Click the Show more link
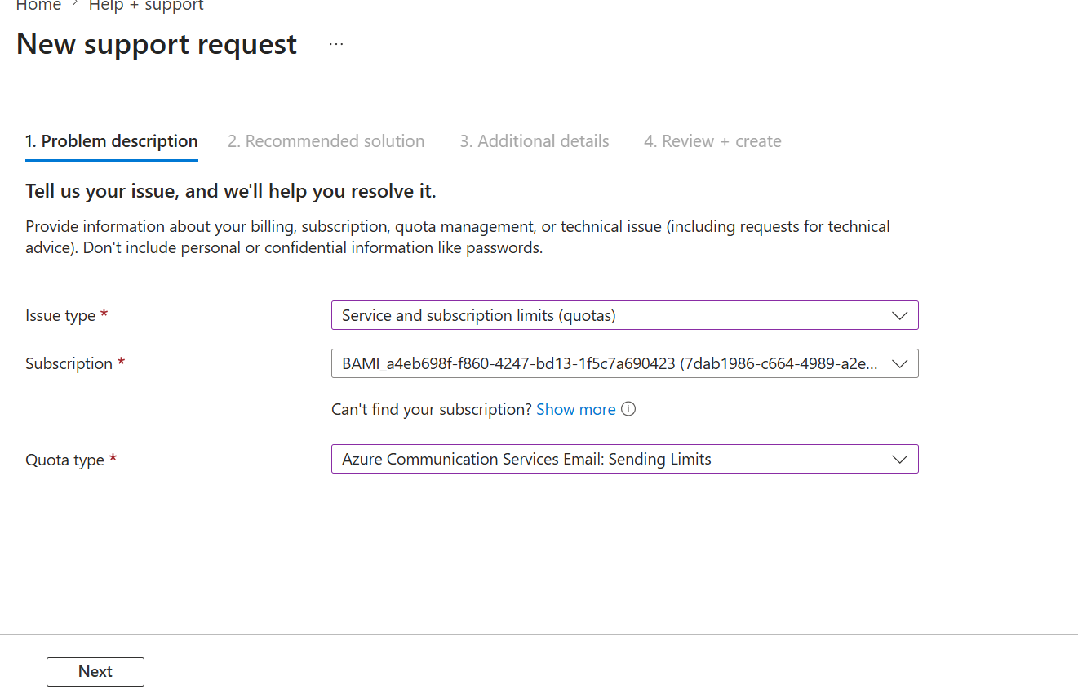 click(x=576, y=409)
